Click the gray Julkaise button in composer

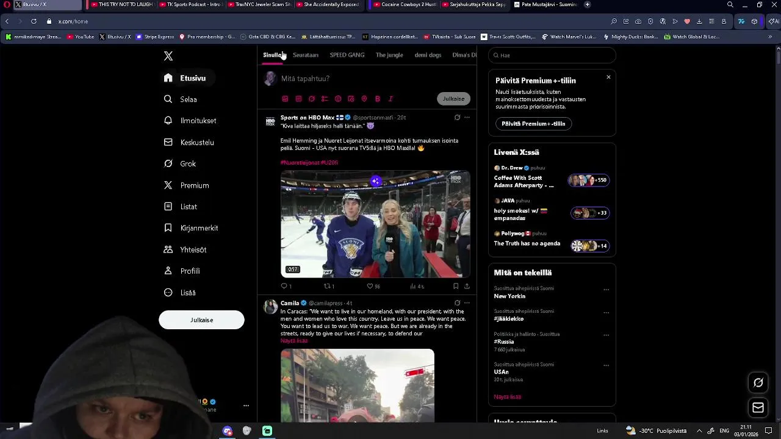click(453, 99)
